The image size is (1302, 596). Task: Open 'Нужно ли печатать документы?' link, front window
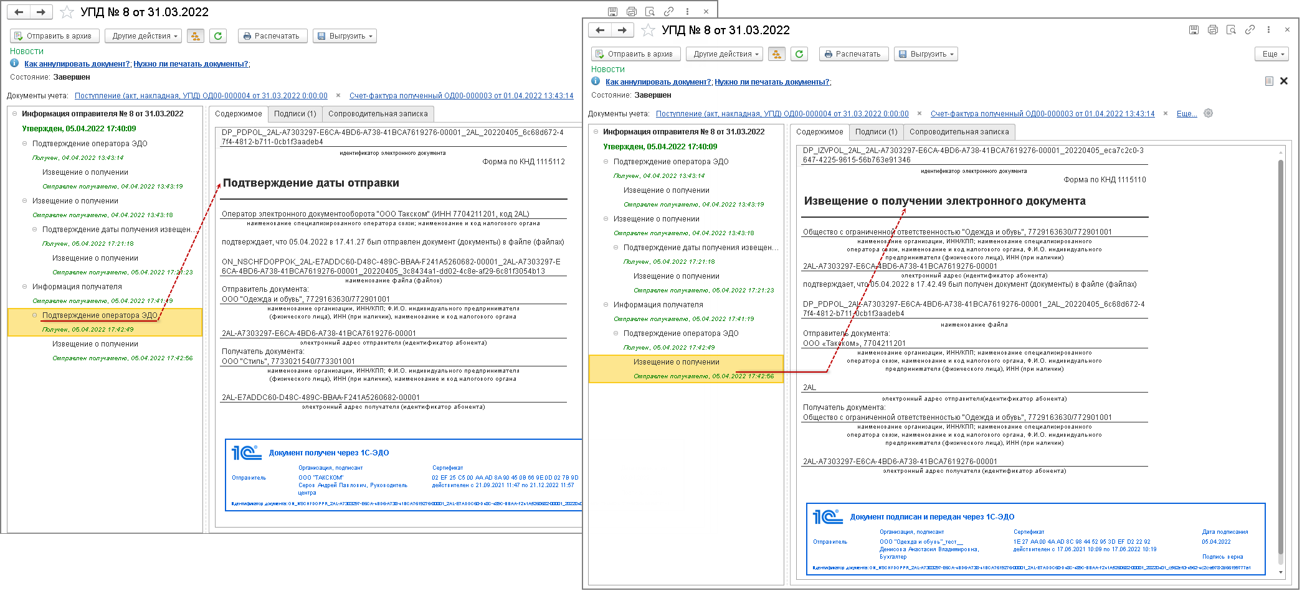[772, 82]
